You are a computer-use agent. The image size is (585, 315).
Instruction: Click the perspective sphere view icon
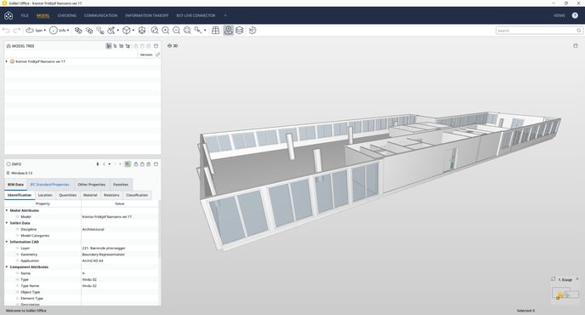(x=142, y=31)
